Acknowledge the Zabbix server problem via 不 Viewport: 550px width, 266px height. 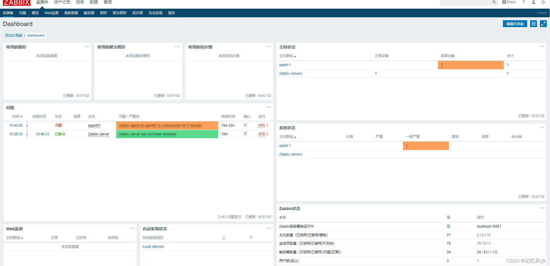pos(245,134)
